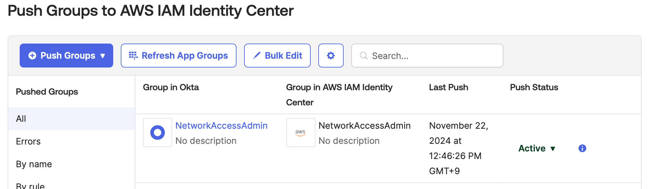Click the Push Groups to AWS IAM Identity Center page title

pyautogui.click(x=151, y=11)
